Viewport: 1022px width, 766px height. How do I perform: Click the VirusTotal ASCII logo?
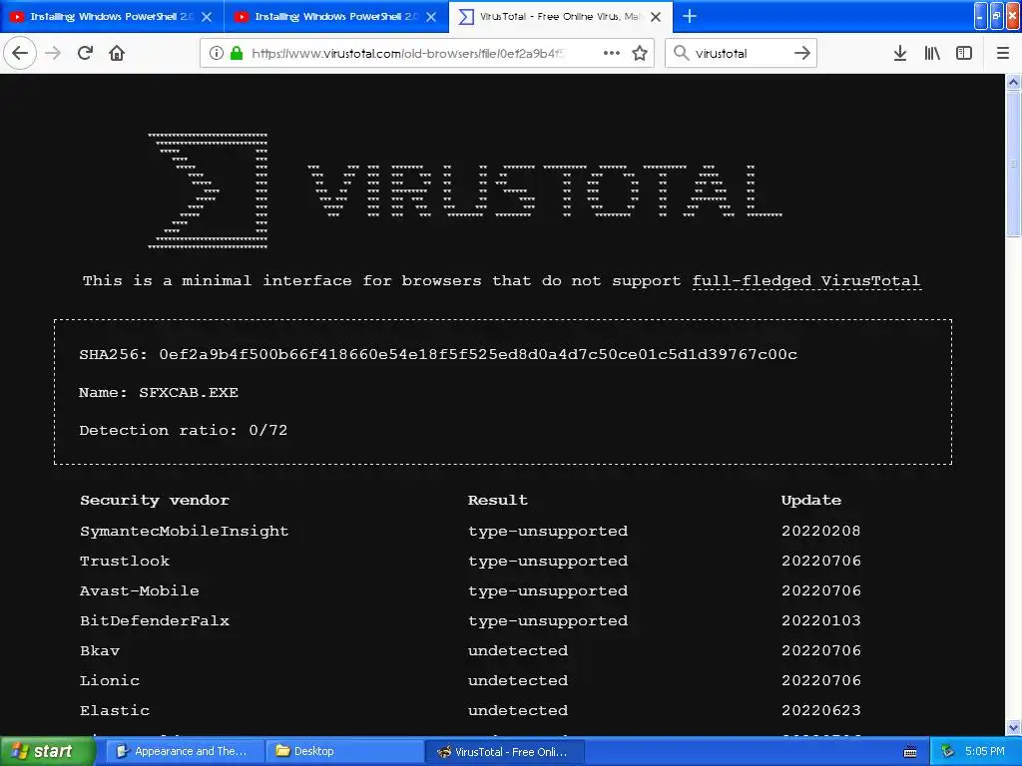click(465, 191)
